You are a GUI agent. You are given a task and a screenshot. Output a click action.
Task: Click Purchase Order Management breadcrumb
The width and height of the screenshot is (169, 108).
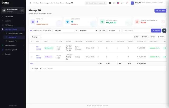click(x=43, y=3)
